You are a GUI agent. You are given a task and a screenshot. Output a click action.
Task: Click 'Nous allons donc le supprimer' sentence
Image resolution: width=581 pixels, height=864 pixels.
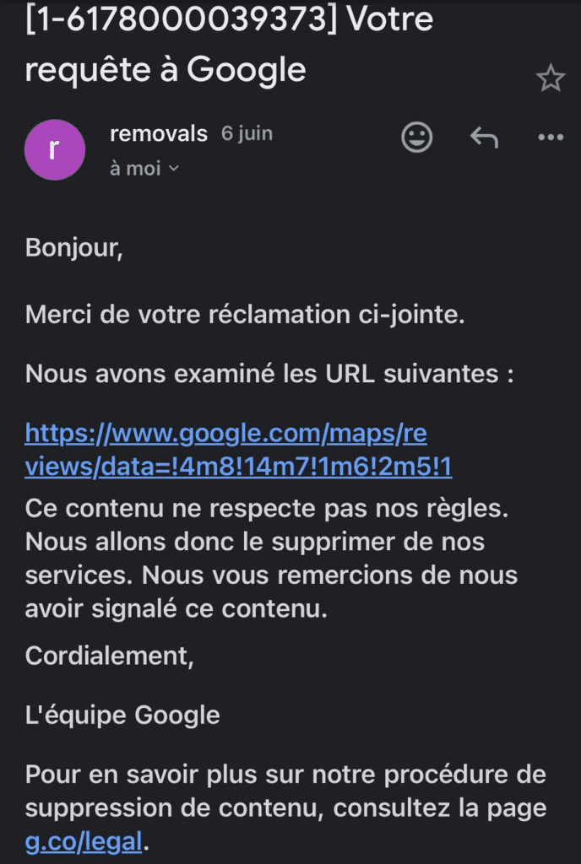[x=253, y=542]
